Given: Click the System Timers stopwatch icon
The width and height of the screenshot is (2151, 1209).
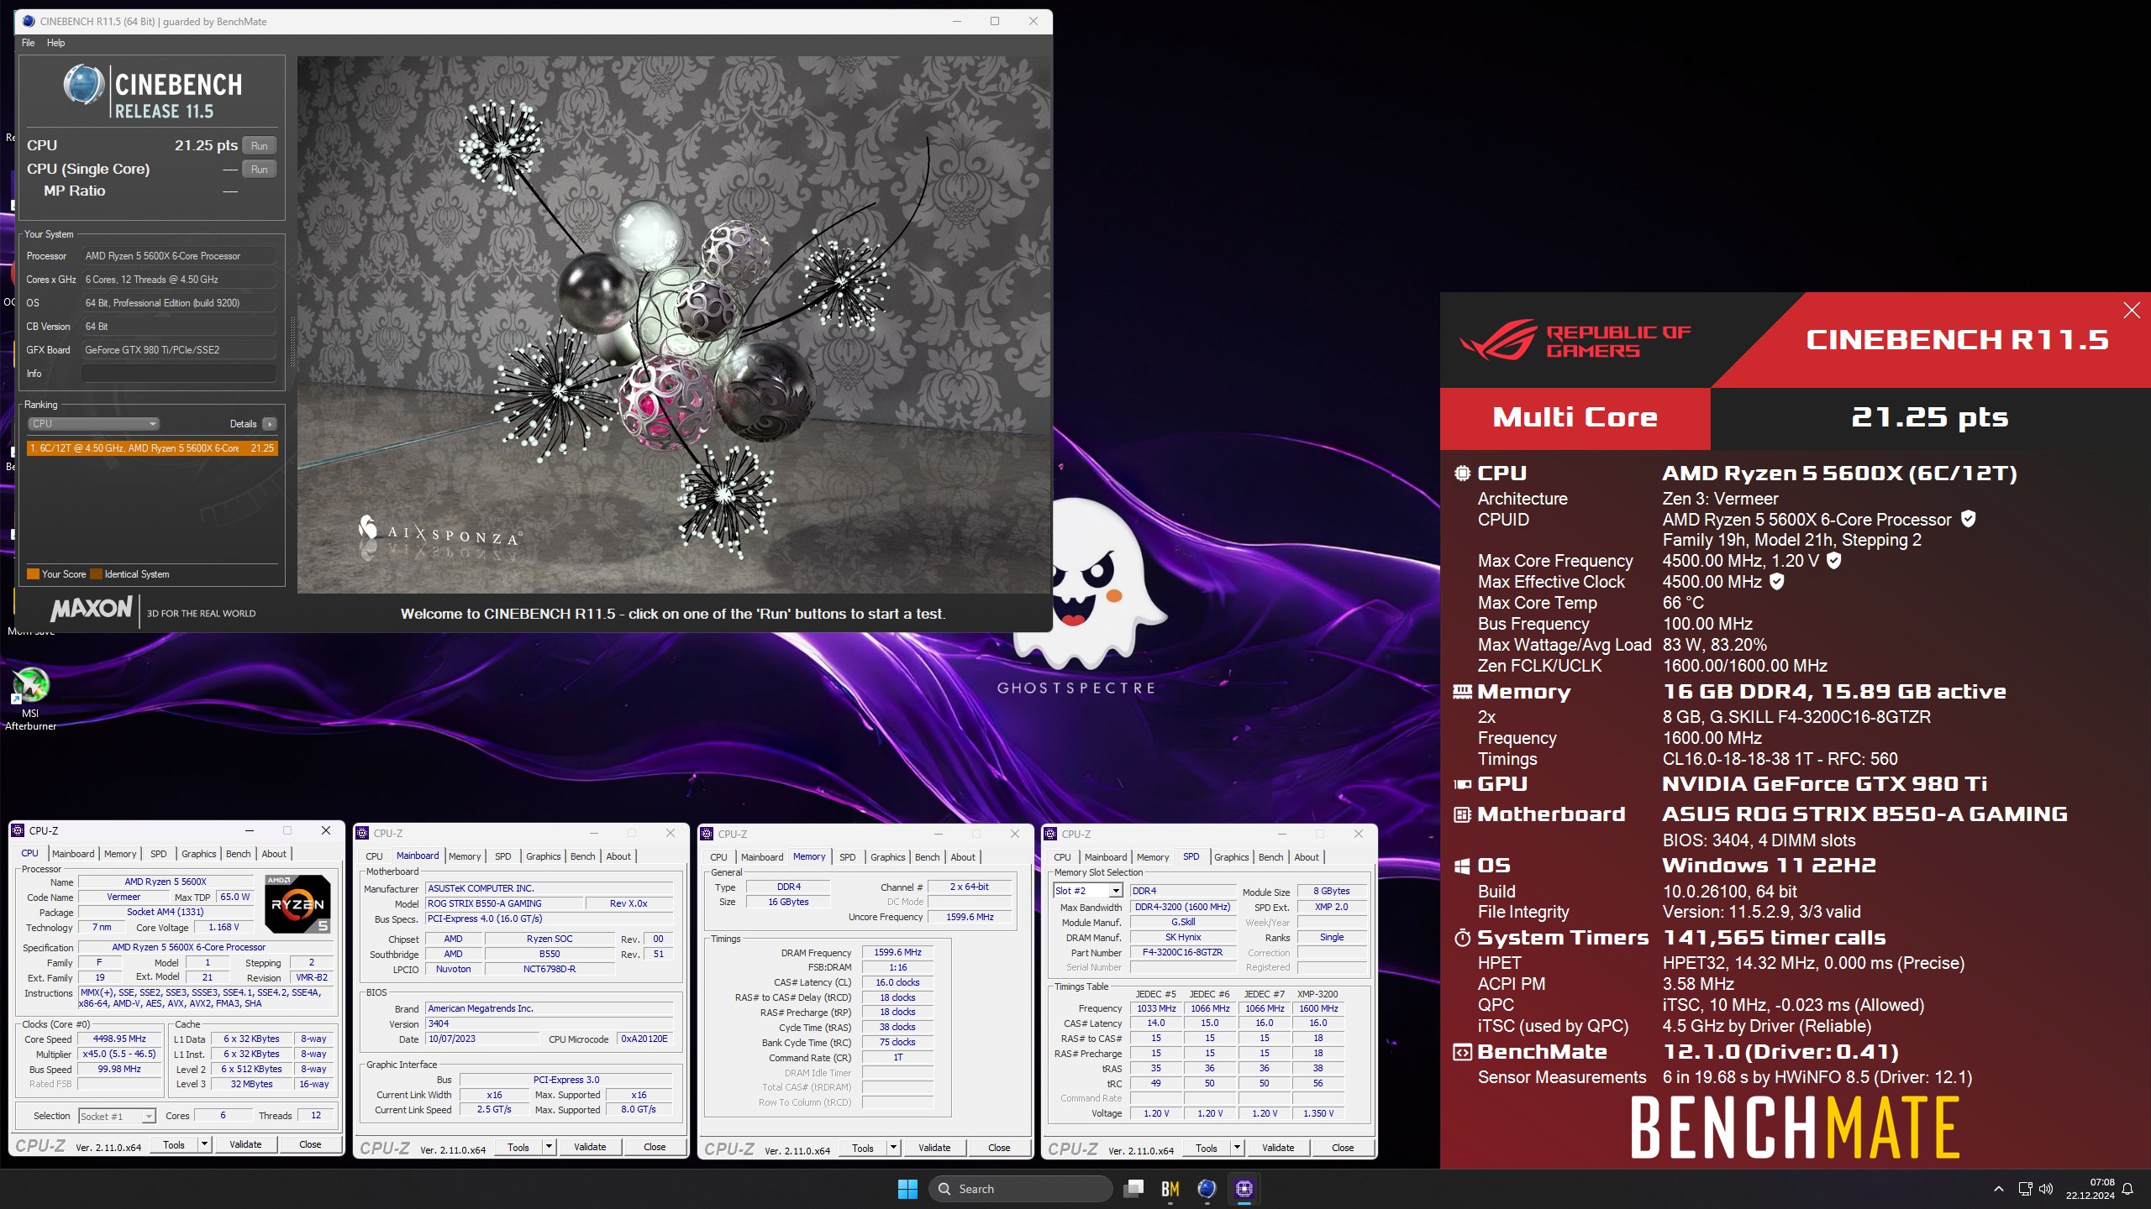Looking at the screenshot, I should [1463, 938].
